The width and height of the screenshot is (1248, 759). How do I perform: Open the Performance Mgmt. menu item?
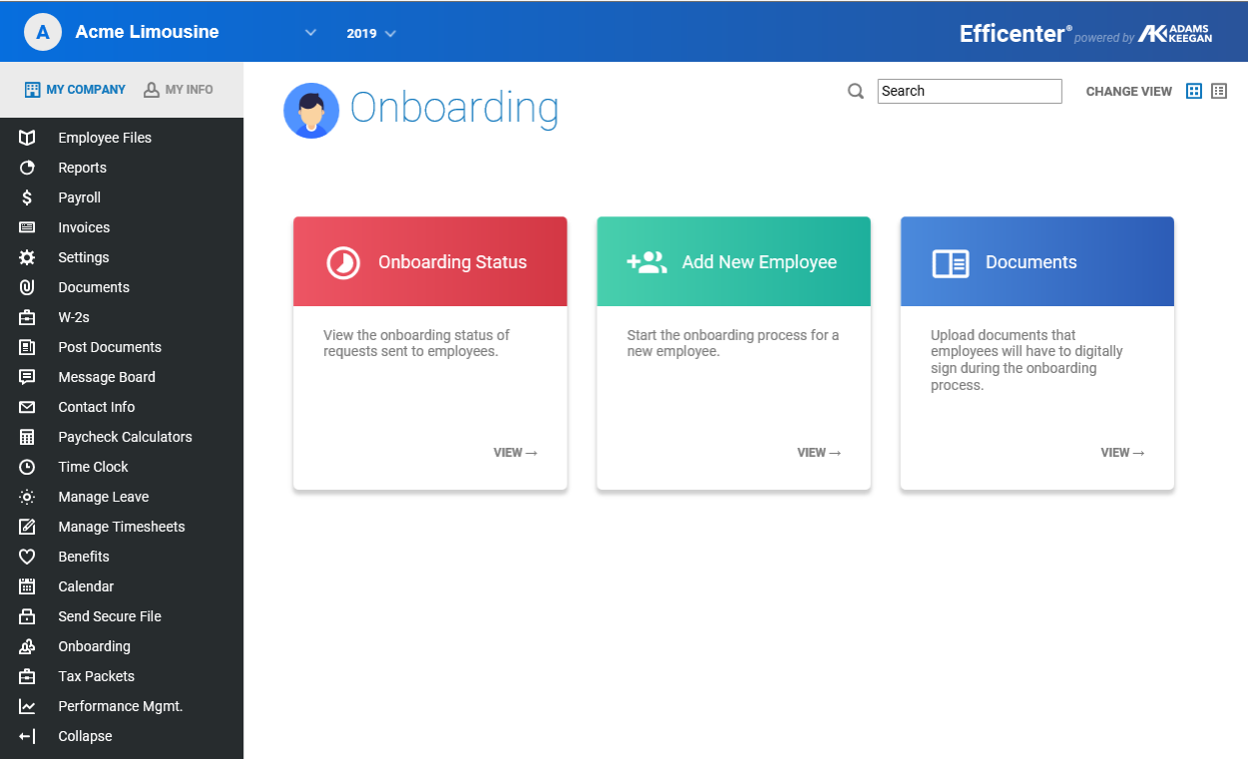point(122,706)
